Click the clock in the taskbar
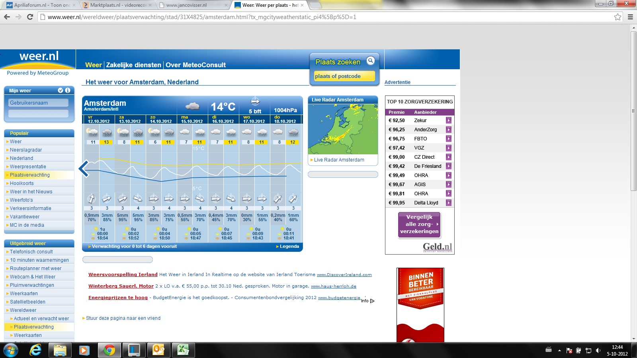 point(617,350)
